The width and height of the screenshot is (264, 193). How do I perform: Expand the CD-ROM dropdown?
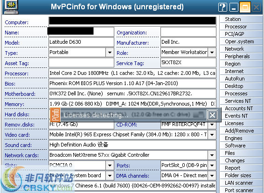(212, 125)
